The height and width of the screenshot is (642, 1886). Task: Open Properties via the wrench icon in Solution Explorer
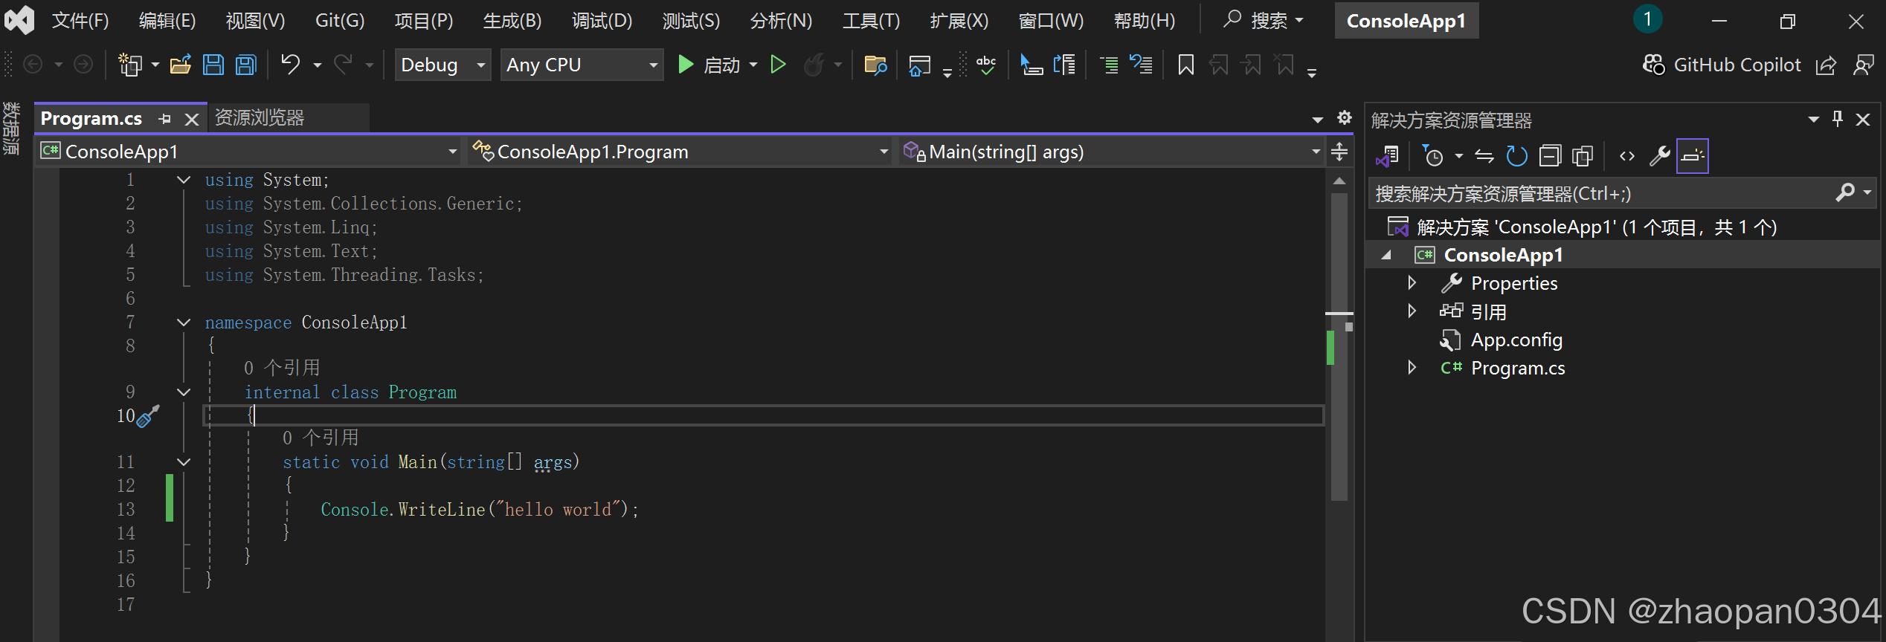1659,155
